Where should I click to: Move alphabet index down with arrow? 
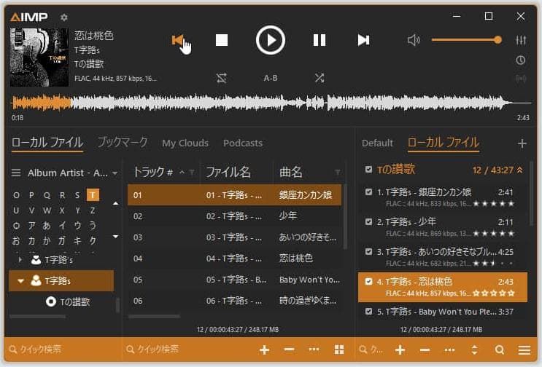click(x=115, y=236)
